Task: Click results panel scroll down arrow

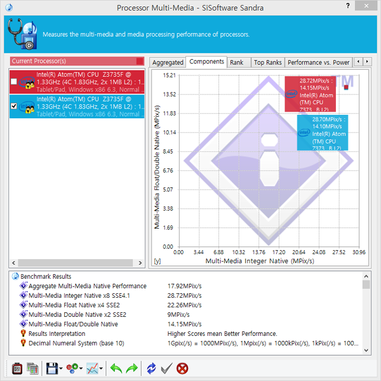Action: 366,351
